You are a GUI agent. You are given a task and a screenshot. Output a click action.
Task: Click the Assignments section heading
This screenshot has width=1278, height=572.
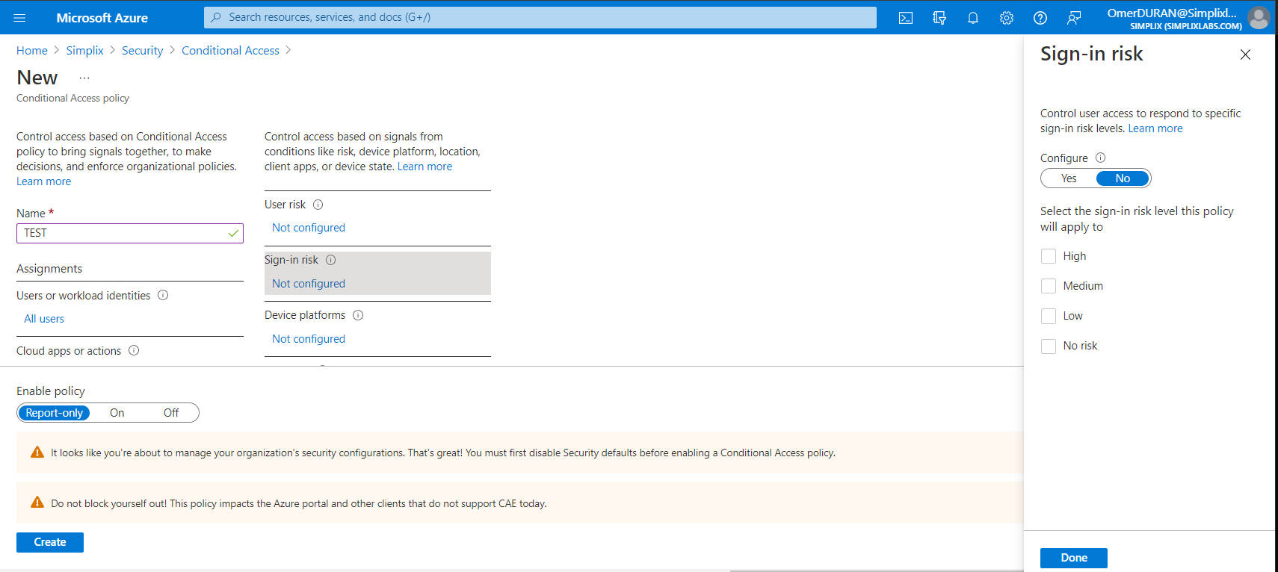coord(49,269)
